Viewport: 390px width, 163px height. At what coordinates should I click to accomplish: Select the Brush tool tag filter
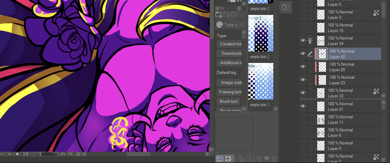pos(229,101)
